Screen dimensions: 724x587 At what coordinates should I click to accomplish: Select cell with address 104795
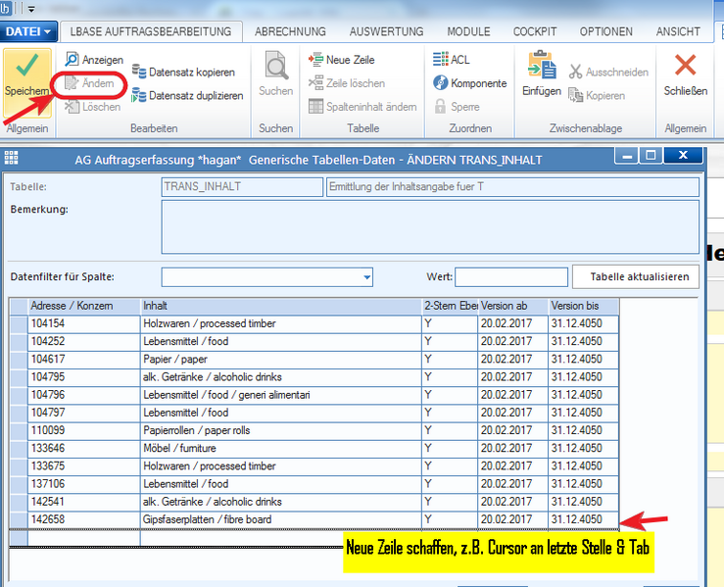(x=84, y=377)
